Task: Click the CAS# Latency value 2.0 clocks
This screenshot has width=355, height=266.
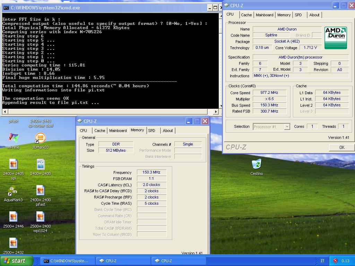Action: [151, 185]
